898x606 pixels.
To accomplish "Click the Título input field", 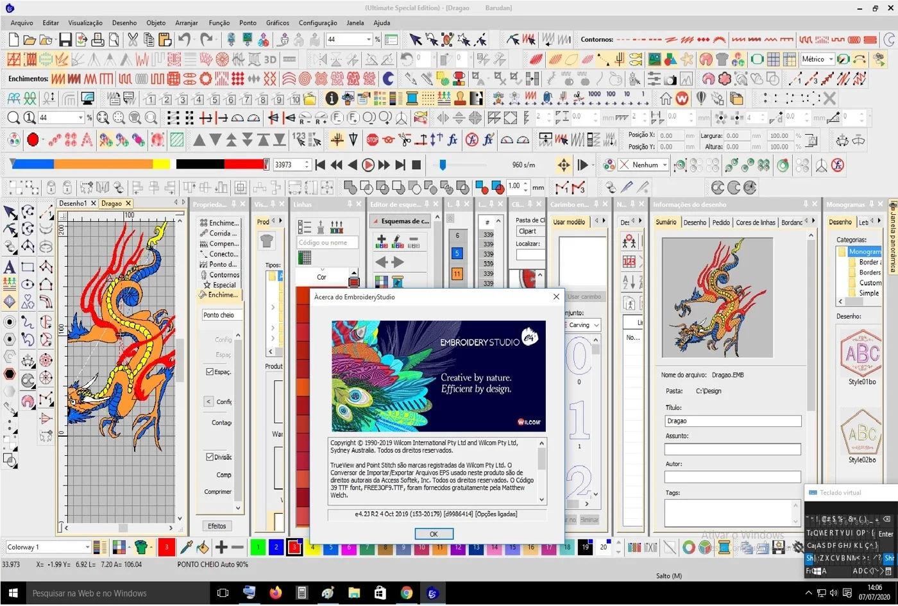I will 733,421.
